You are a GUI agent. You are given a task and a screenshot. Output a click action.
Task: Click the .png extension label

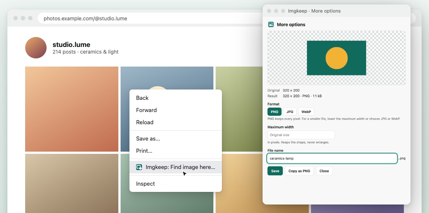pyautogui.click(x=402, y=158)
